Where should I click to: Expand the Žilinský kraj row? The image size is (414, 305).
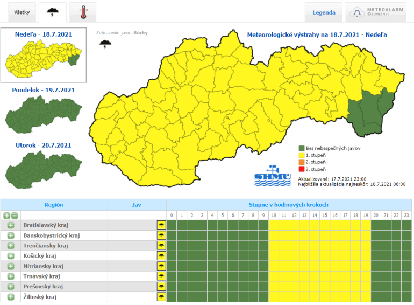click(x=11, y=297)
